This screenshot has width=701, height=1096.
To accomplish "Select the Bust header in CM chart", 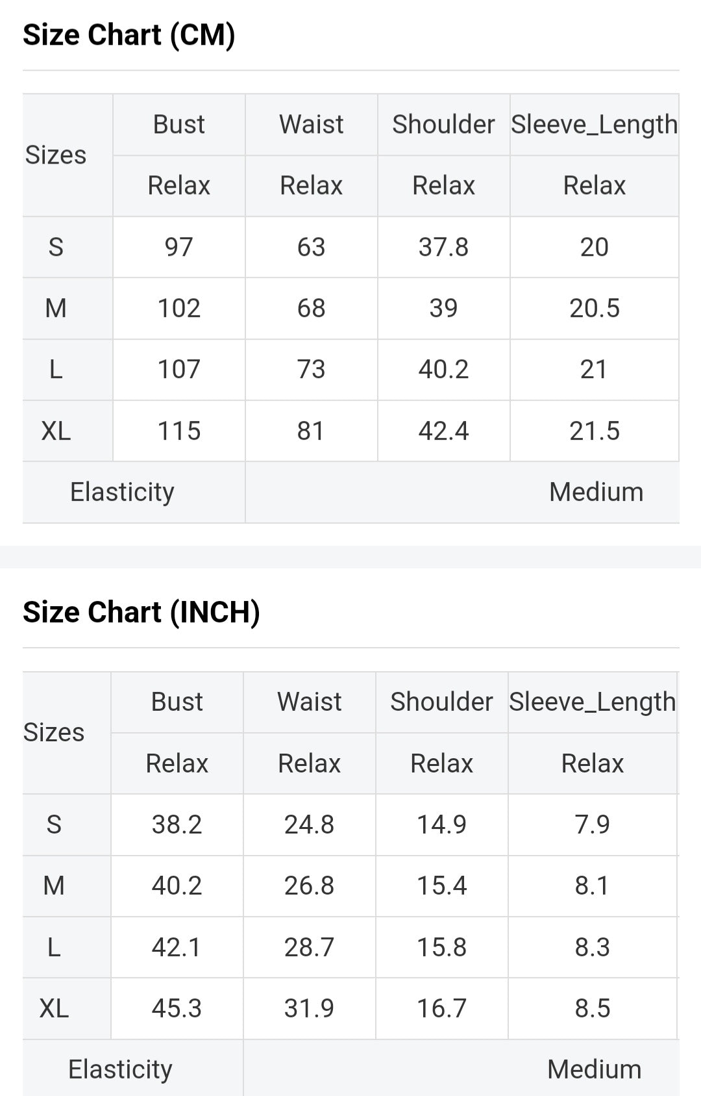I will click(178, 124).
